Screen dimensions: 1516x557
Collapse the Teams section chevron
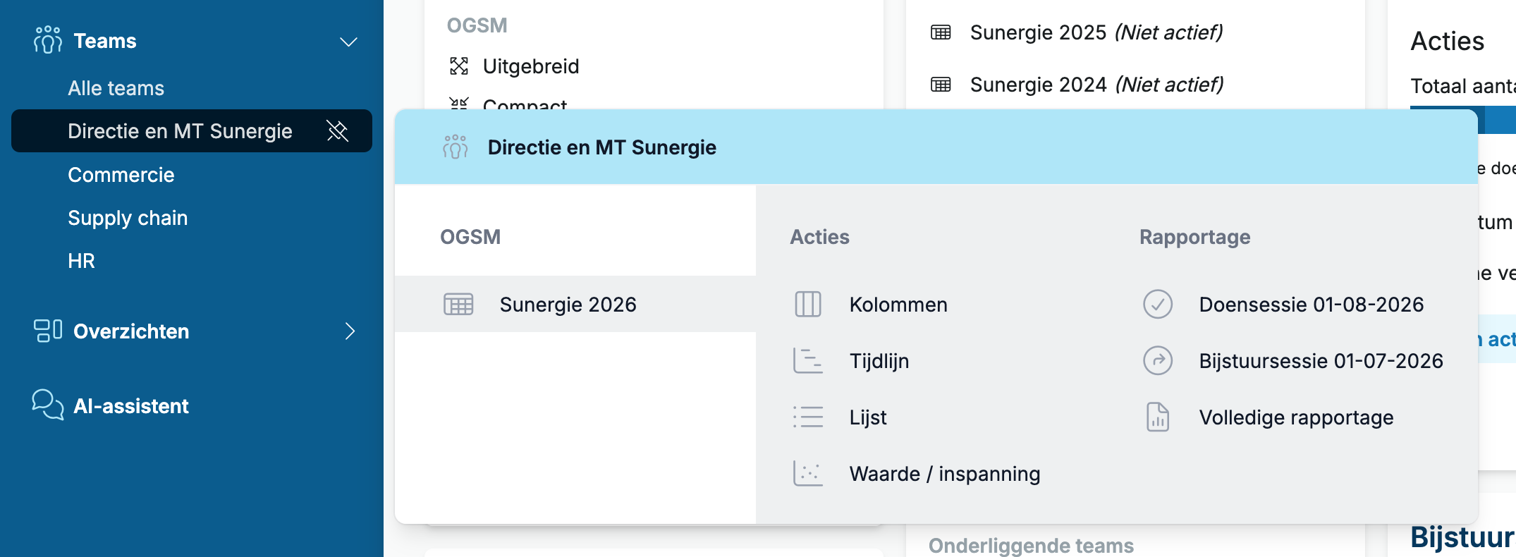pos(348,42)
